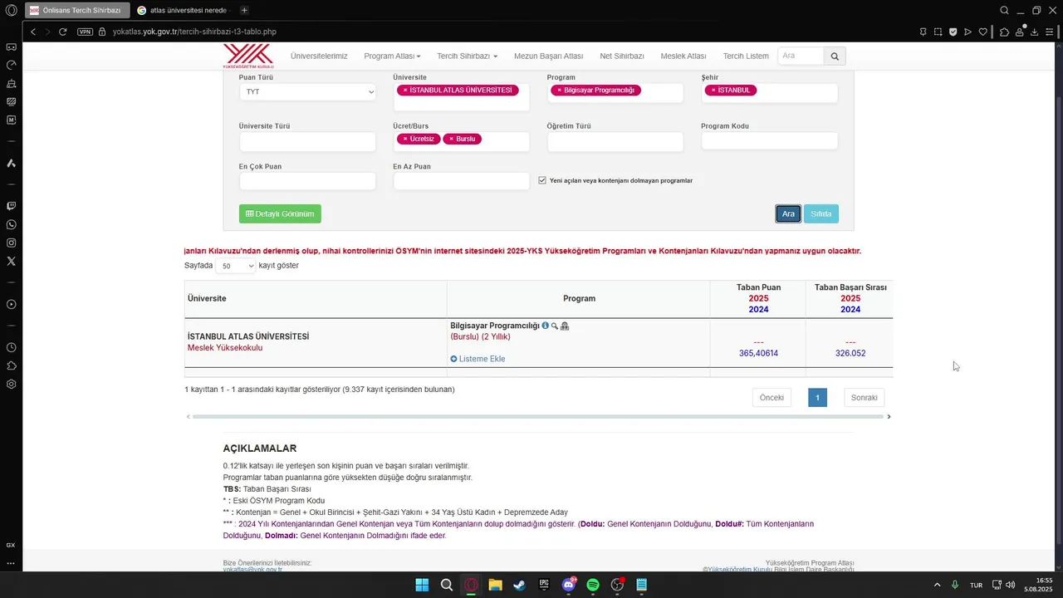
Task: Click the horizontal table scrollbar
Action: pos(538,416)
